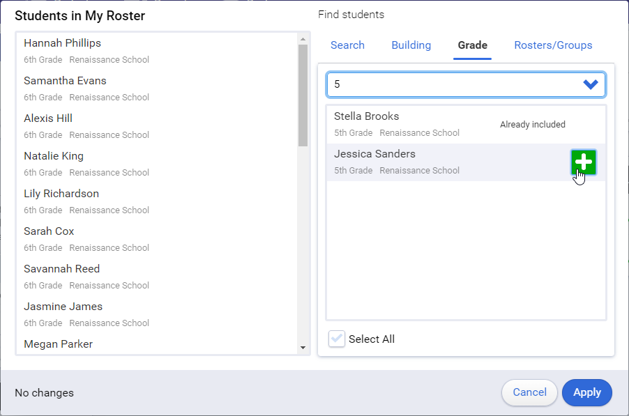Select Jasmine James in roster
The height and width of the screenshot is (416, 629).
pyautogui.click(x=156, y=314)
